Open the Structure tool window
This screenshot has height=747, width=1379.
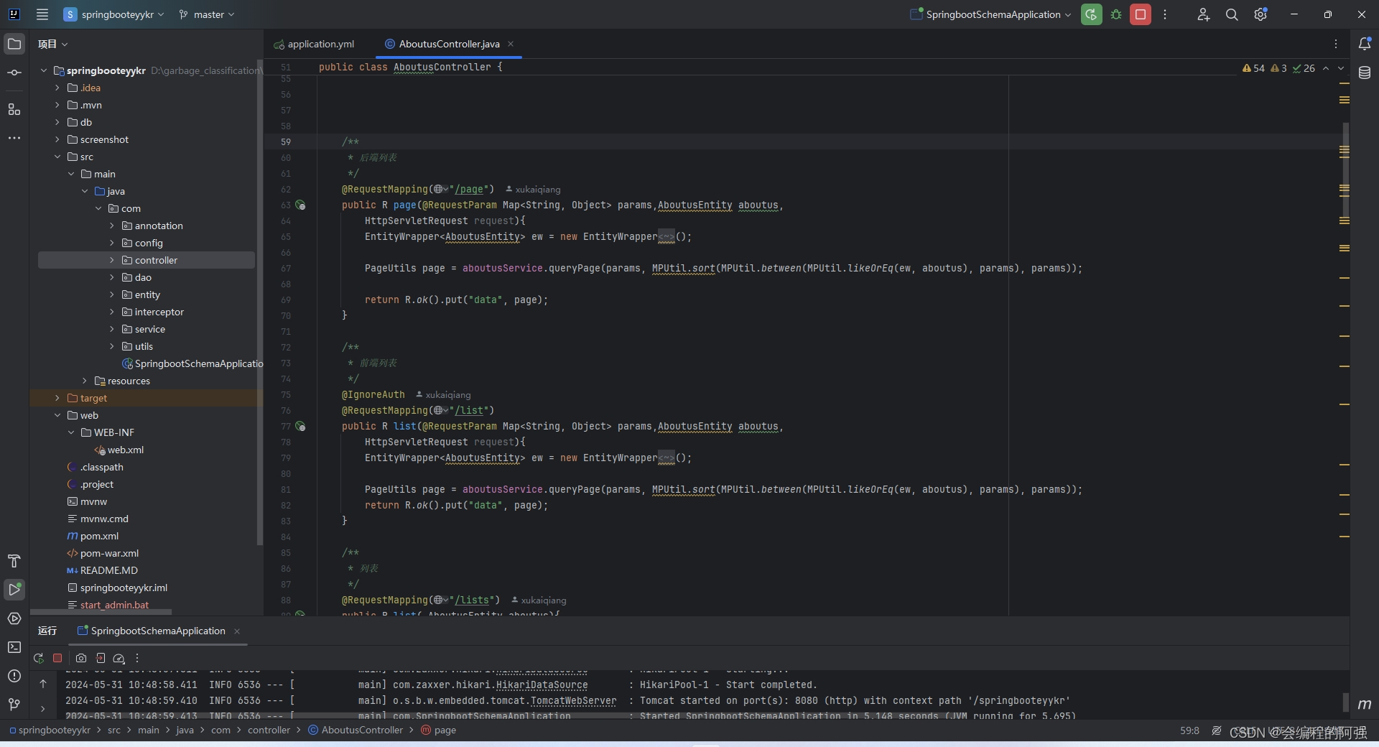(14, 109)
